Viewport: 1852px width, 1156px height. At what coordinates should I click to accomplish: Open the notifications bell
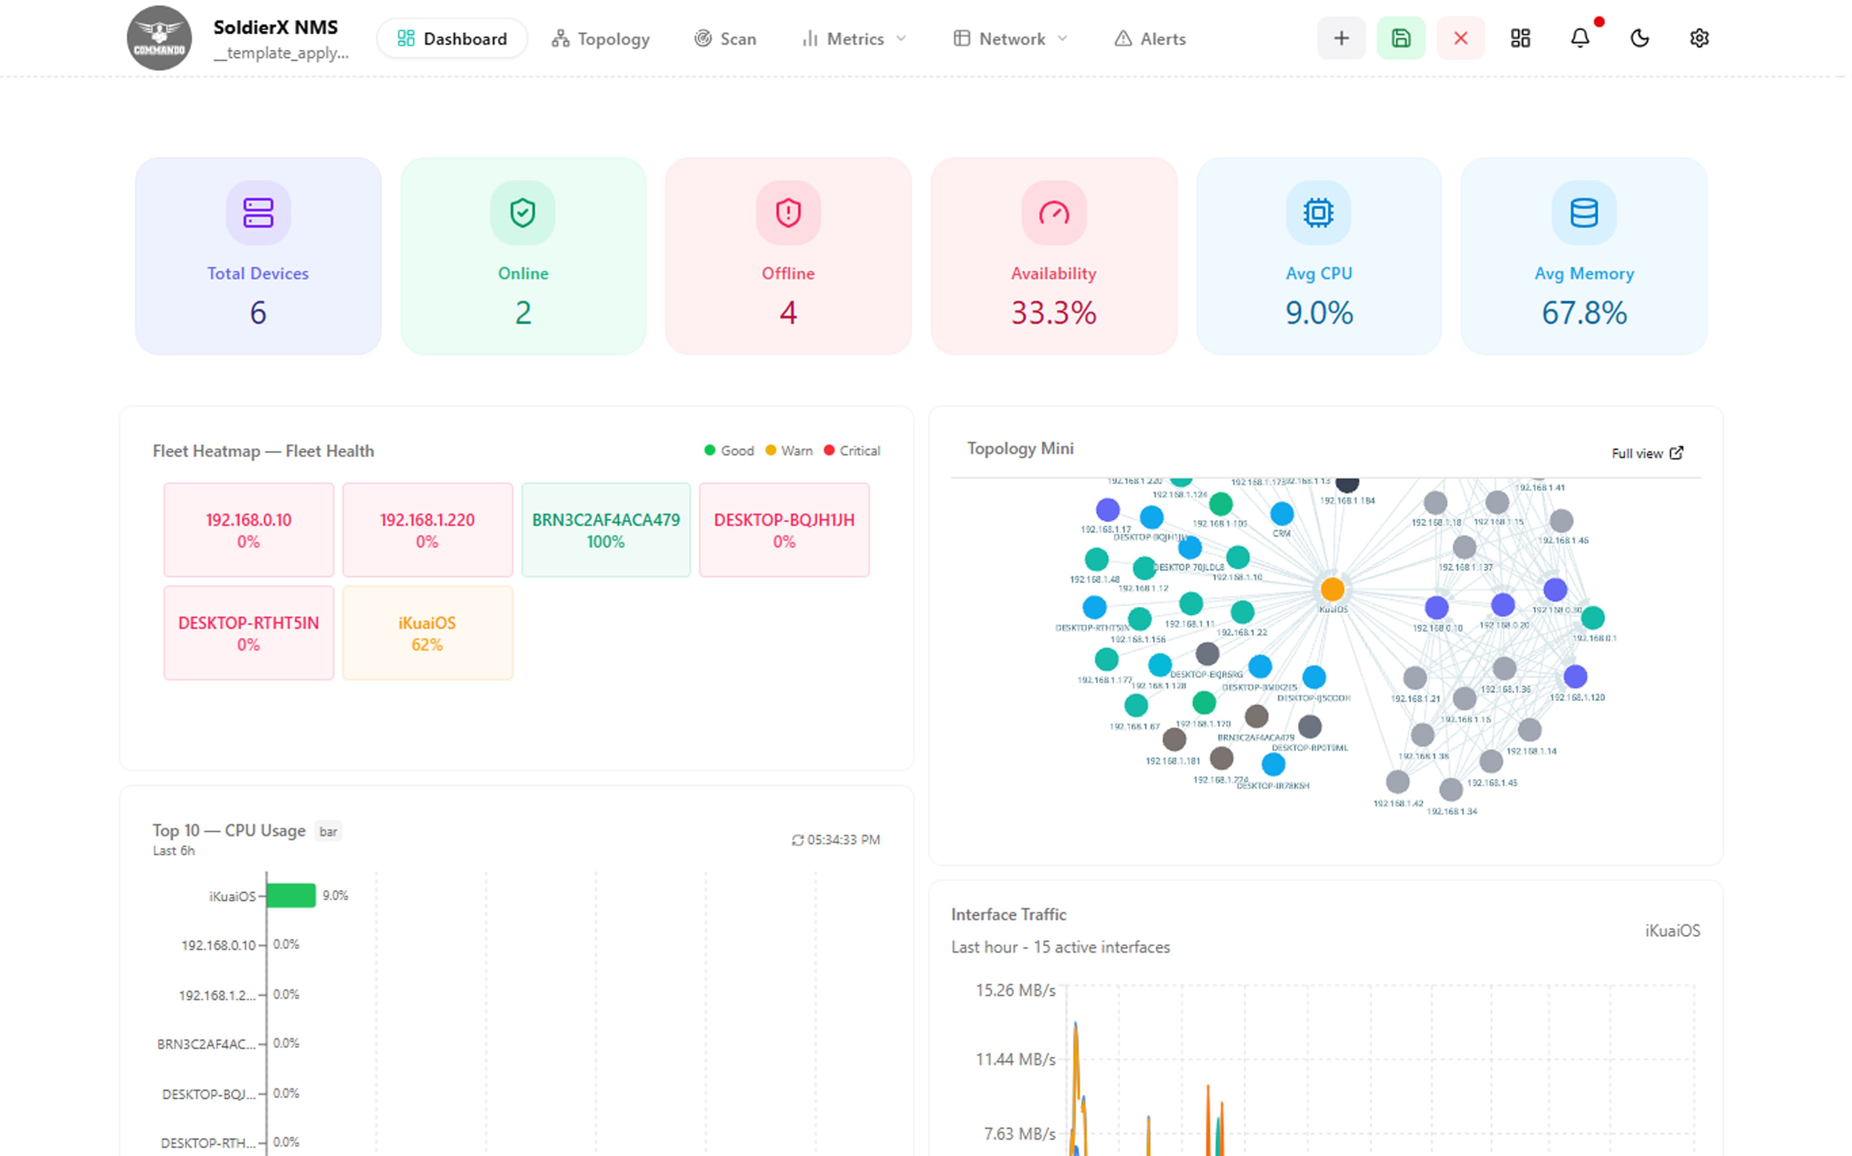(x=1580, y=38)
